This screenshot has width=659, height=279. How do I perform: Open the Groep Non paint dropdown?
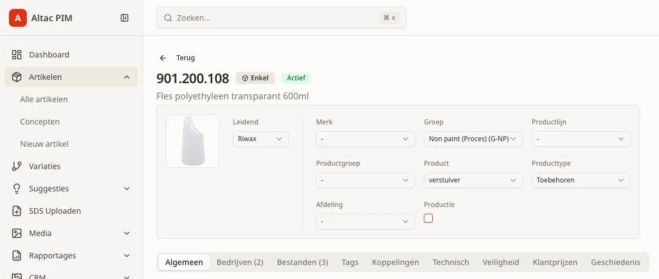(x=473, y=139)
